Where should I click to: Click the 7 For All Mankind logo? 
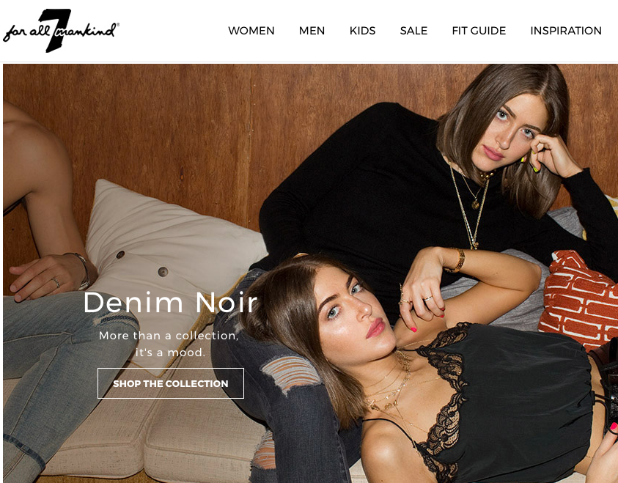[x=61, y=30]
